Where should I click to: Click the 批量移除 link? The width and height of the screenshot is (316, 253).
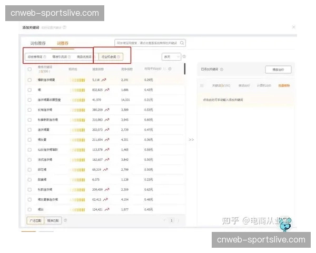point(285,85)
